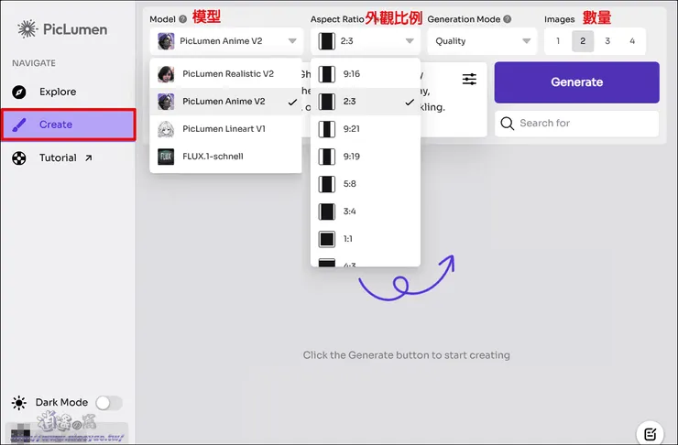Choose PicLumen Realistic V2 model option
The image size is (678, 445).
225,74
